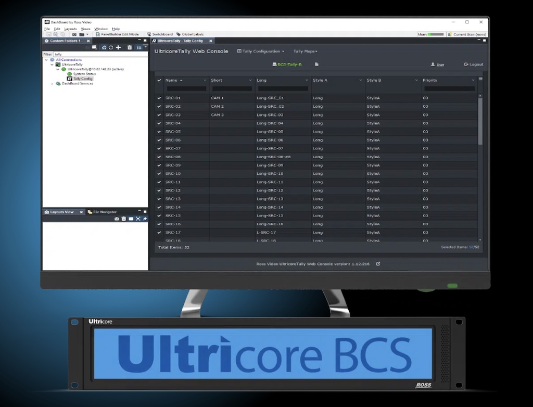This screenshot has width=533, height=407.
Task: Open the Short column dropdown arrow
Action: (x=250, y=80)
